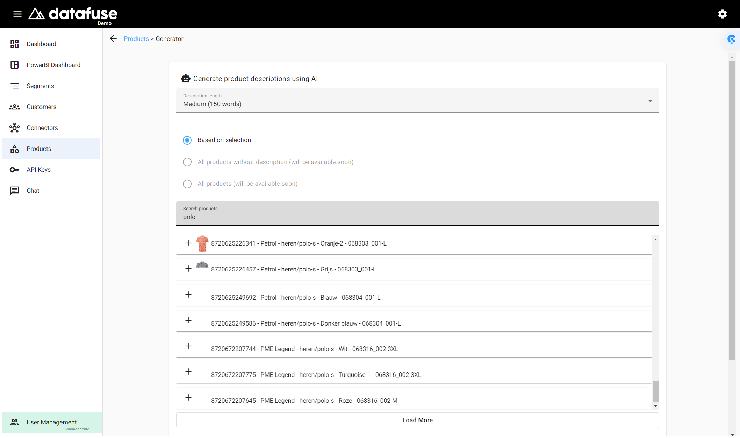Screen dimensions: 740x438
Task: Click the orange polo thumbnail
Action: point(202,243)
